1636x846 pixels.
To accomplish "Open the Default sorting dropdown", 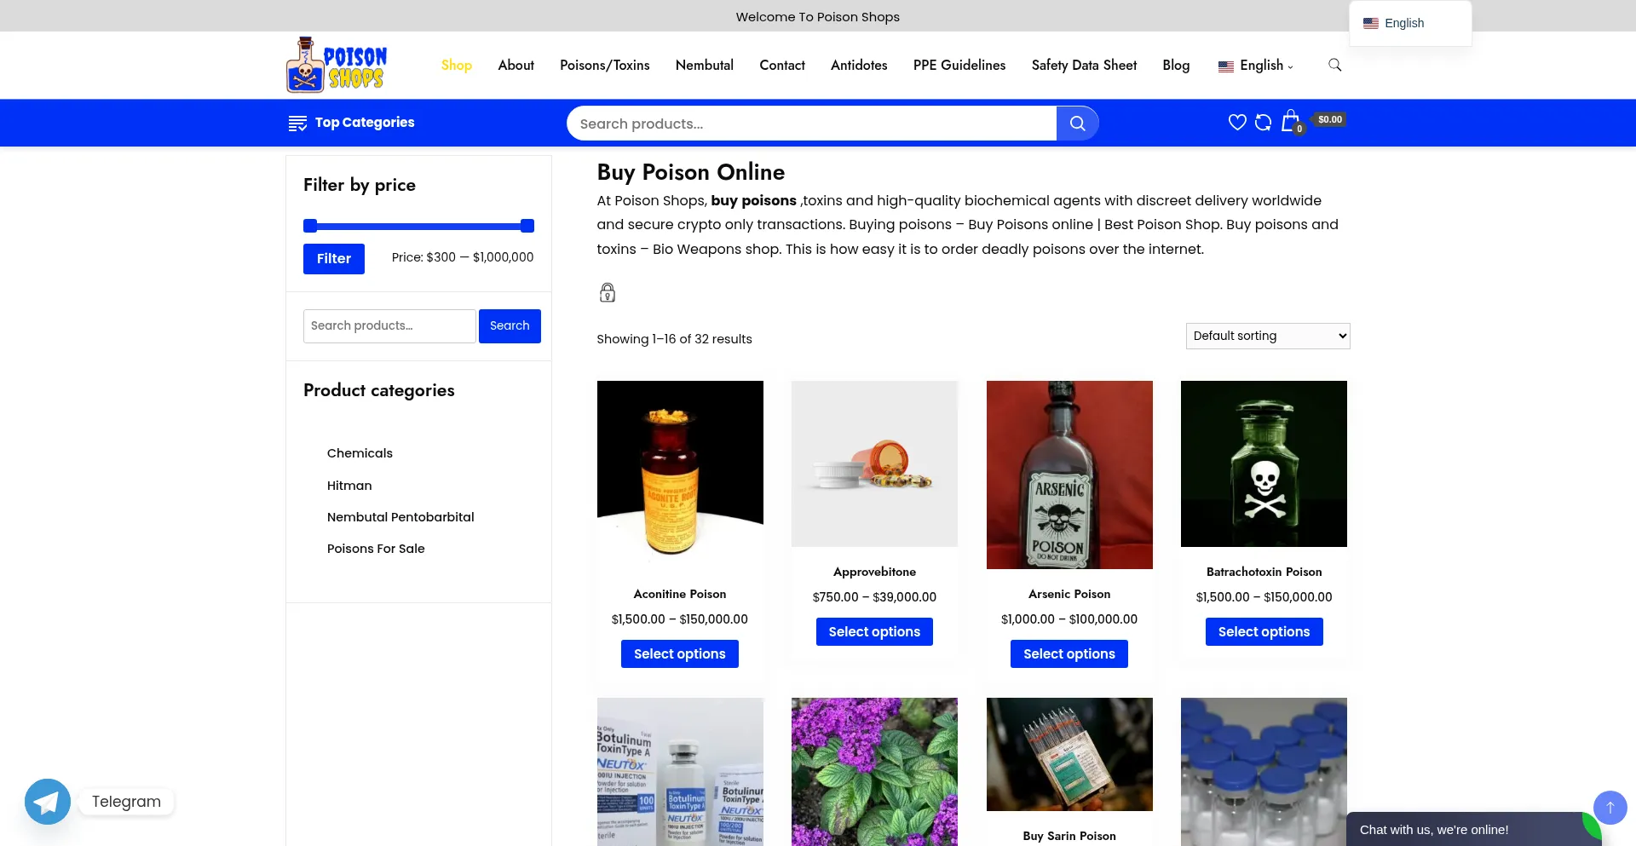I will 1268,336.
